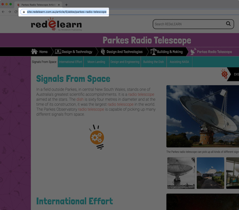Viewport: 239px width, 210px height.
Task: Click the Building & Making crane icon
Action: click(x=153, y=52)
